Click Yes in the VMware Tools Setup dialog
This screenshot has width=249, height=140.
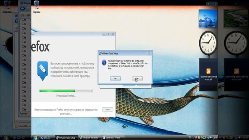(115, 79)
